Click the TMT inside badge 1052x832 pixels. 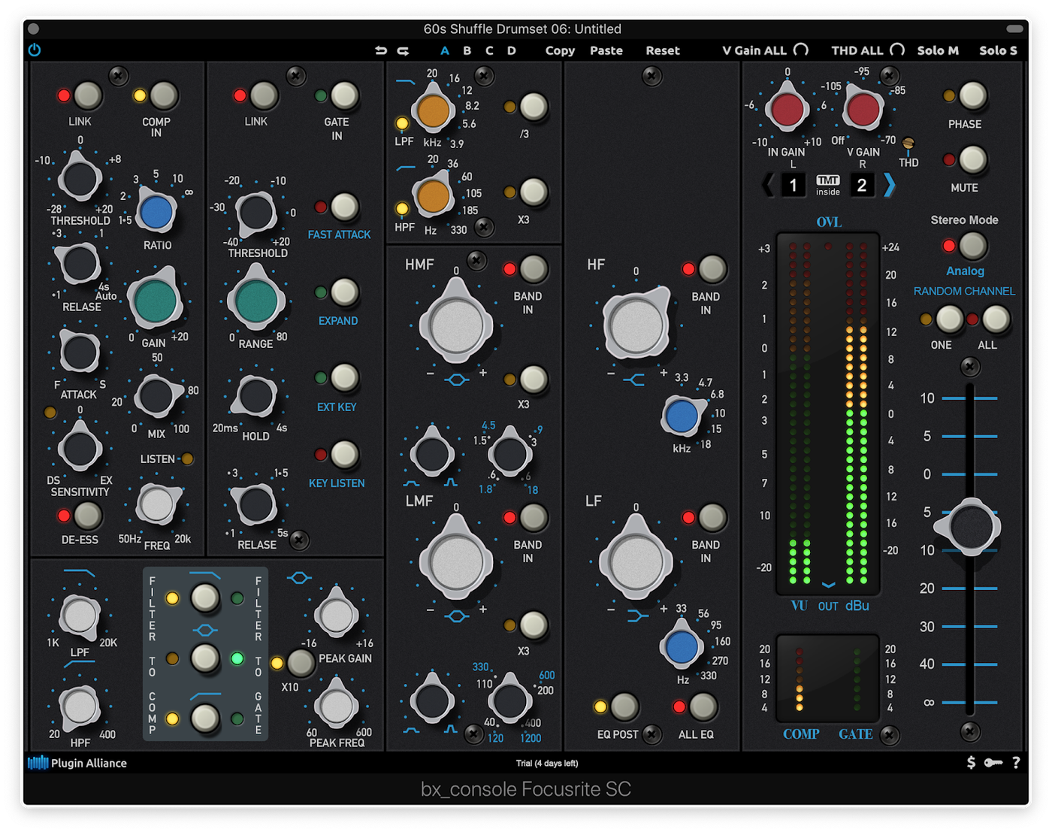(827, 185)
